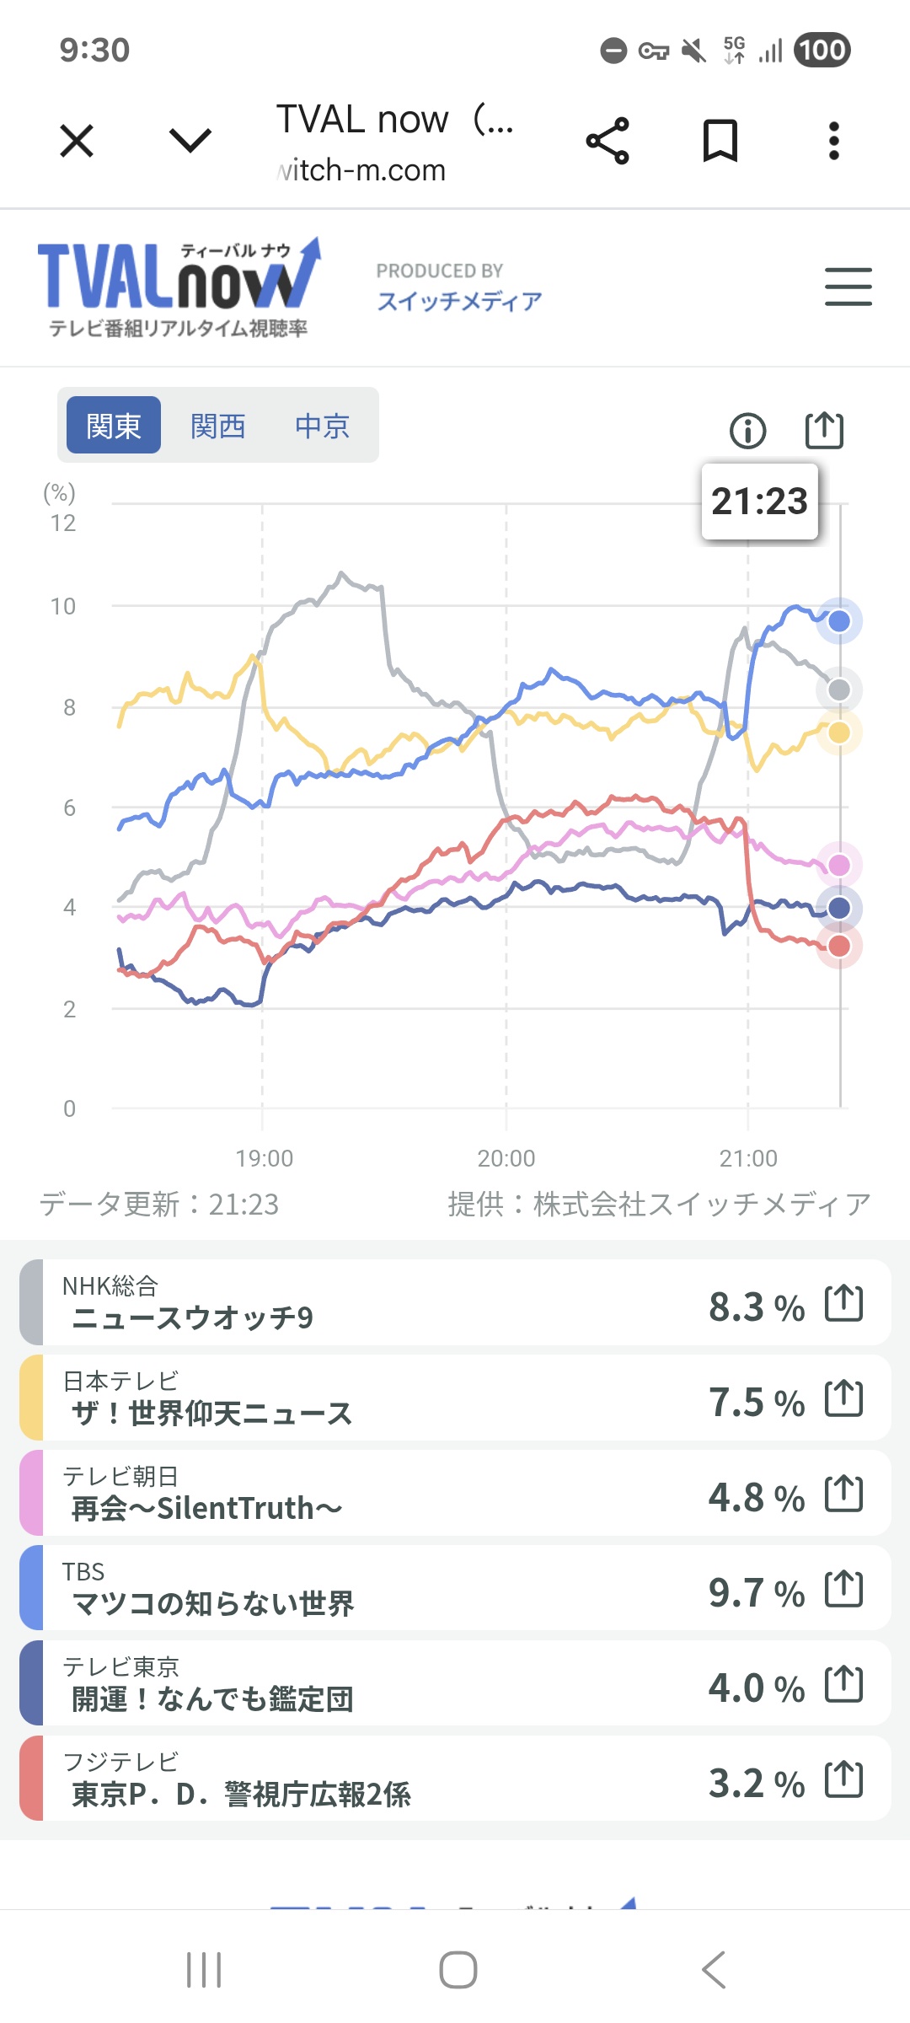The image size is (910, 2023).
Task: Click the スイッチメディア producer link
Action: coord(459,301)
